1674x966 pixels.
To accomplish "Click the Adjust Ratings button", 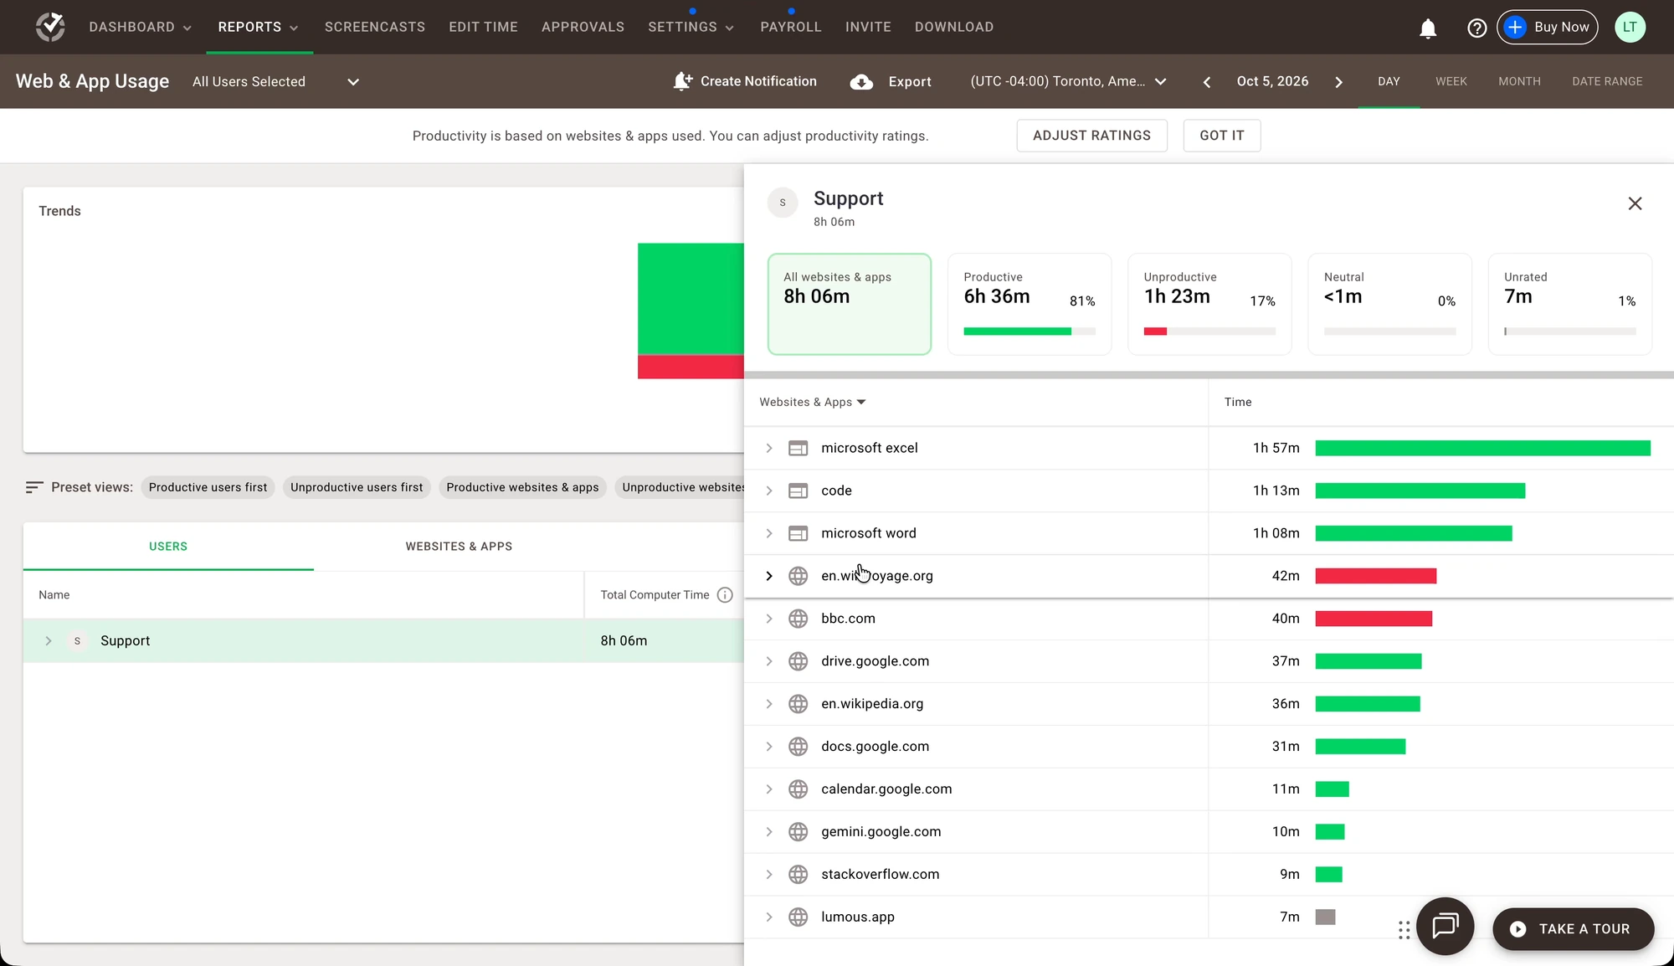I will [x=1091, y=136].
